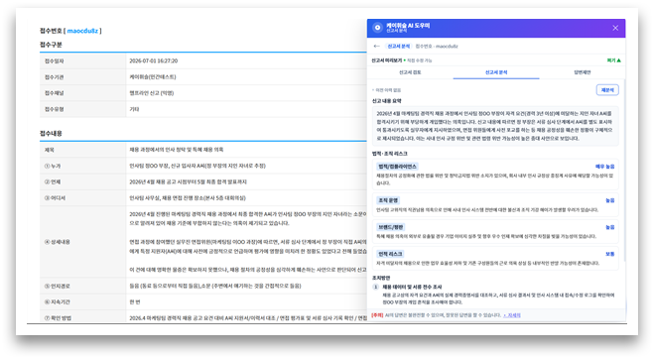Click the ③ 어디서 row value
Viewport: 652px width, 357px height.
pos(188,198)
